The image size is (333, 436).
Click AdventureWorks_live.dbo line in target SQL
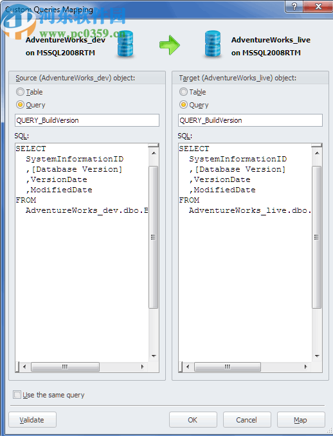pyautogui.click(x=250, y=210)
